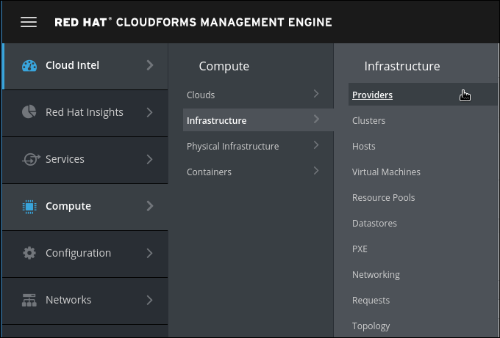Select Clouds under Compute
Viewport: 500px width, 338px height.
pyautogui.click(x=258, y=95)
